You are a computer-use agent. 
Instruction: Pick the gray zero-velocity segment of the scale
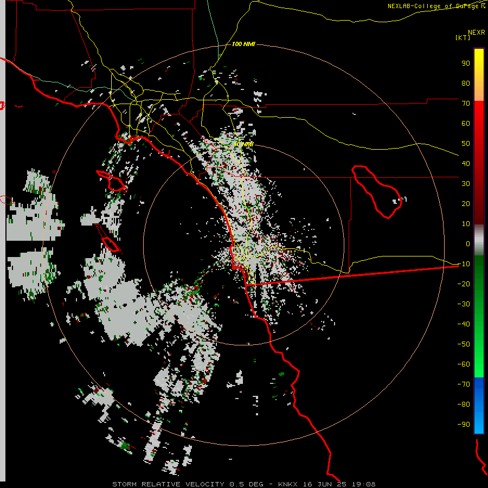point(479,240)
